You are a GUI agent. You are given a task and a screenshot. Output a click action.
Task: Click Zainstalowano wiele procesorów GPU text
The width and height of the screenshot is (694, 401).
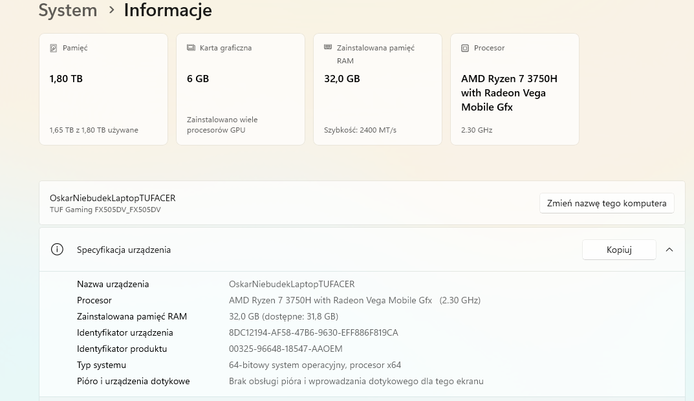point(222,125)
